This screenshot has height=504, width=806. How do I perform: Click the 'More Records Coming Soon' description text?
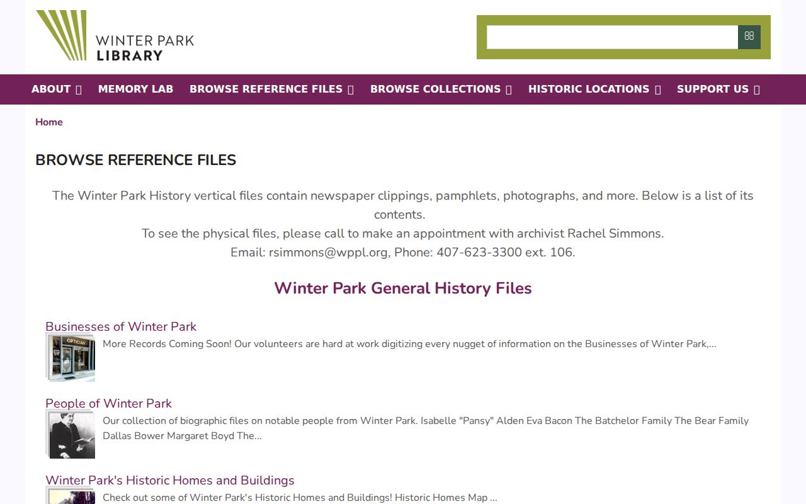(409, 344)
